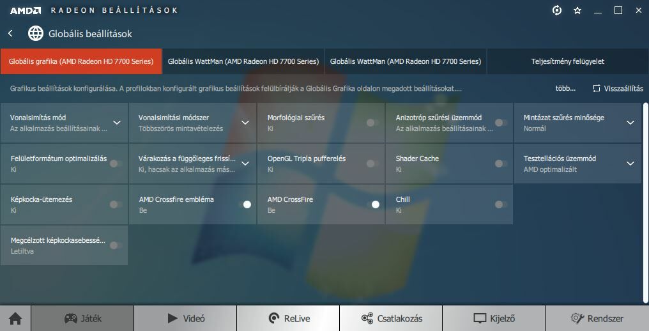Image resolution: width=649 pixels, height=331 pixels.
Task: Disable AMD Crossfire embléma switch
Action: [245, 204]
